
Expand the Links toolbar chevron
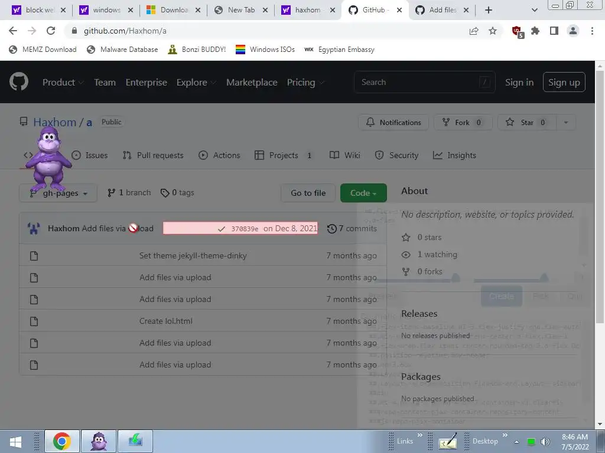420,435
